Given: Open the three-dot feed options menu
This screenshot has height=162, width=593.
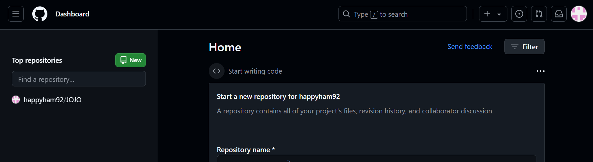Looking at the screenshot, I should point(540,71).
